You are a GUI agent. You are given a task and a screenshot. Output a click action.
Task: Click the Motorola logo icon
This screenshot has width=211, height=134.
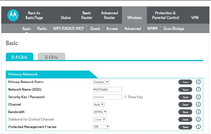coord(13,15)
